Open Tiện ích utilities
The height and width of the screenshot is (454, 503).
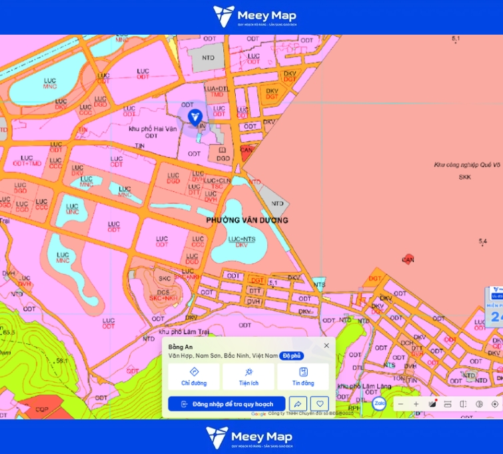249,377
